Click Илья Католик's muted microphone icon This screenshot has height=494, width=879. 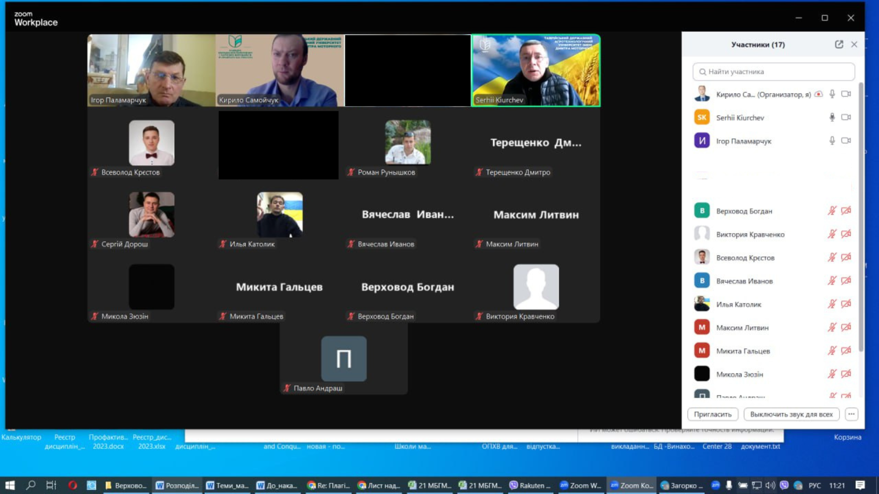point(832,304)
